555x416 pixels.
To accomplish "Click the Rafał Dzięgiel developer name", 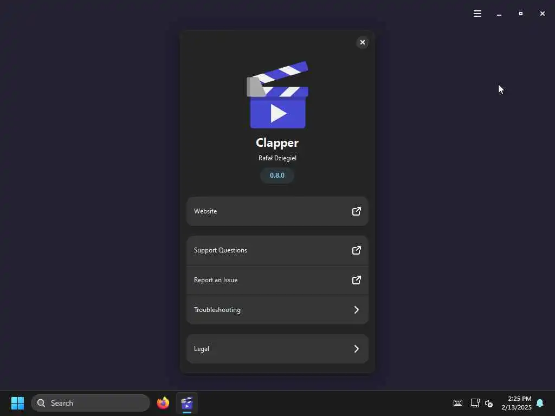I will point(277,158).
